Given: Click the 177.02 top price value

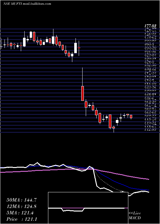Looking at the screenshot, I should pyautogui.click(x=150, y=26).
